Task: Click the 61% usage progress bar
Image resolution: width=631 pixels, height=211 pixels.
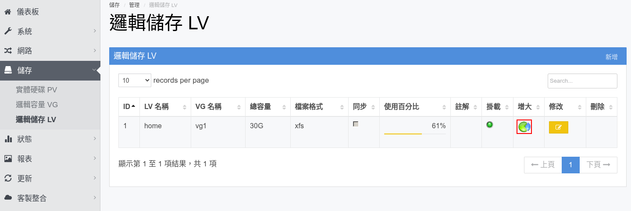Action: tap(414, 134)
